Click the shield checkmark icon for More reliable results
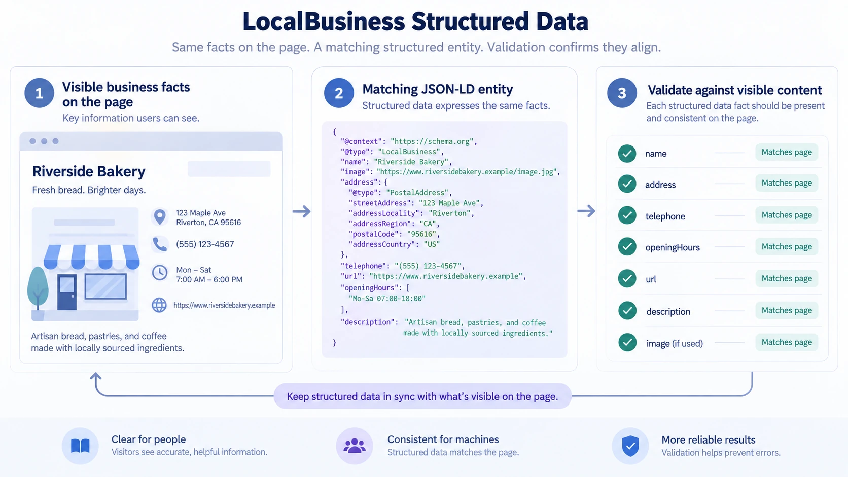The image size is (848, 477). tap(630, 446)
